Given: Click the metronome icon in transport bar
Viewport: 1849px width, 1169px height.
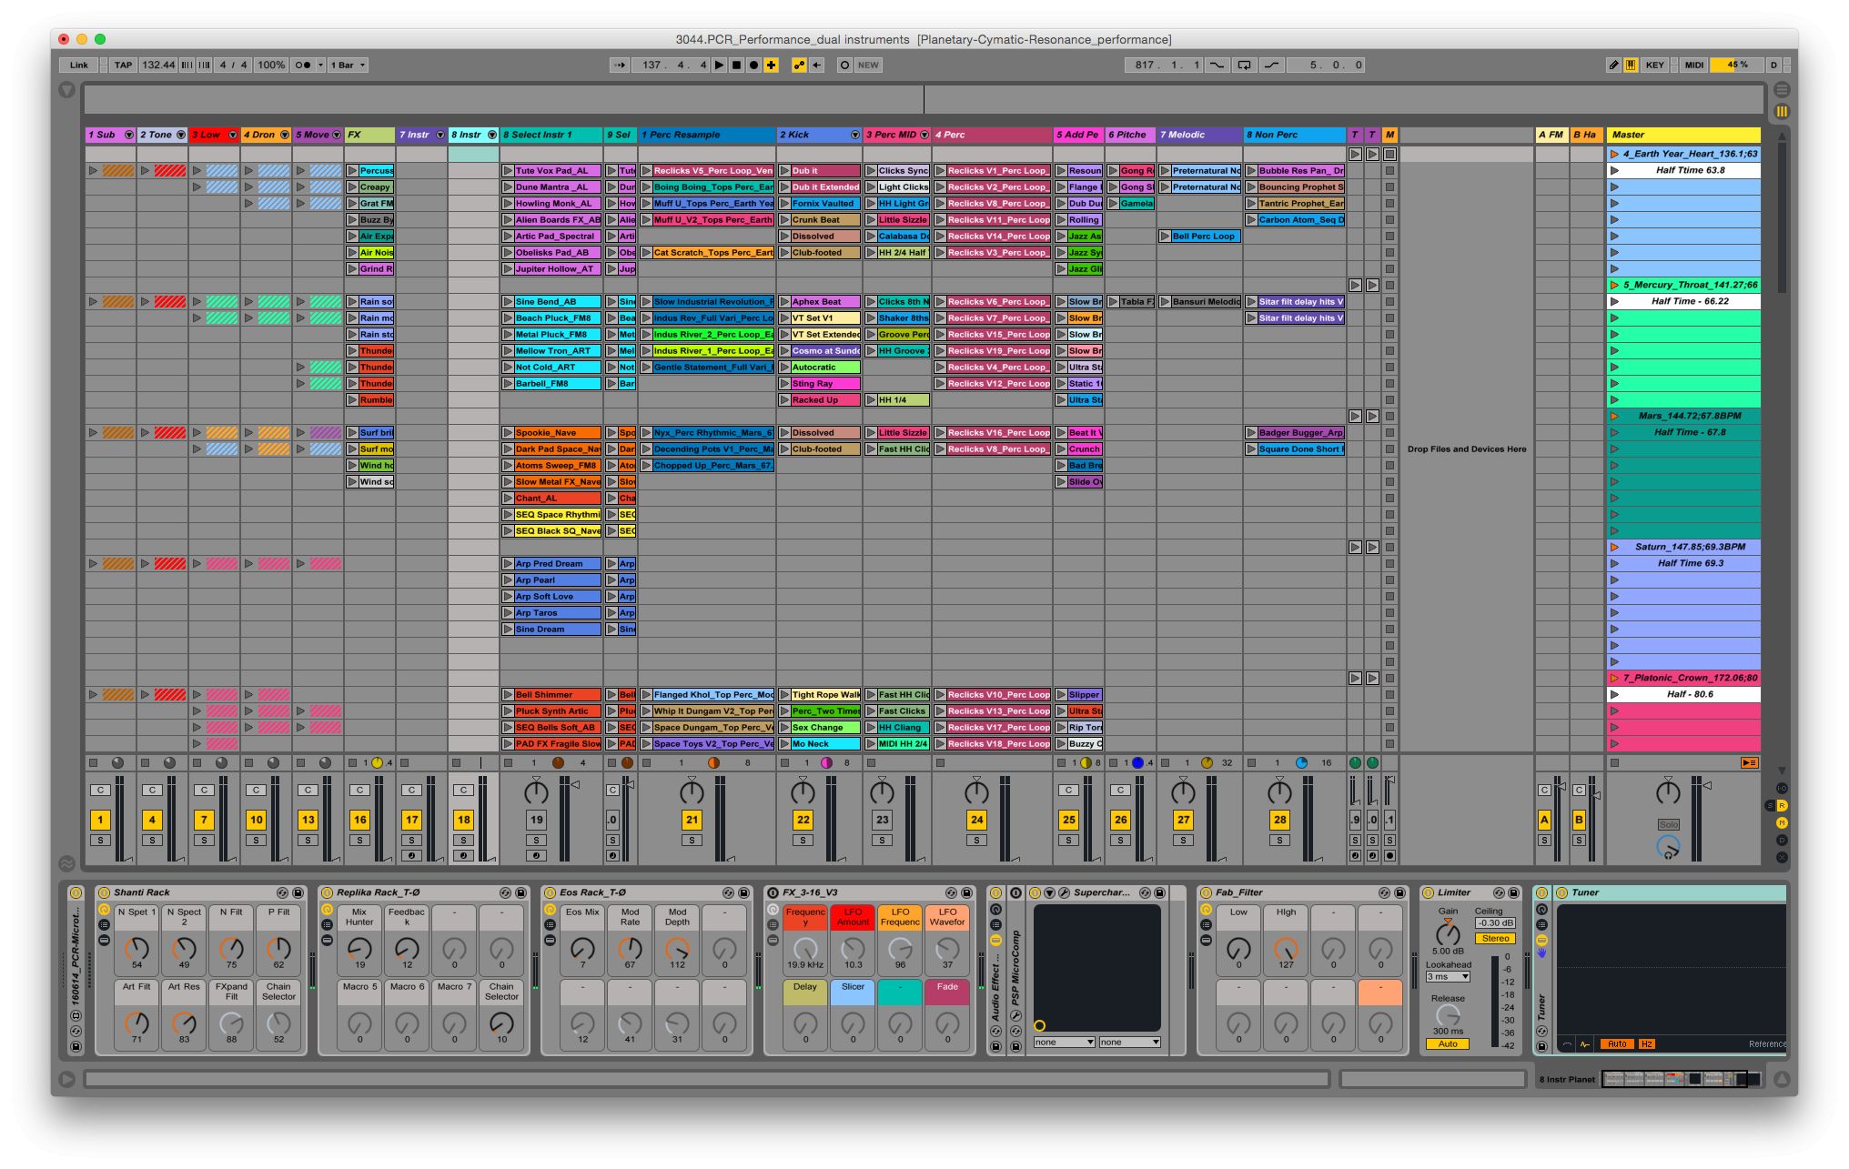Looking at the screenshot, I should 300,66.
